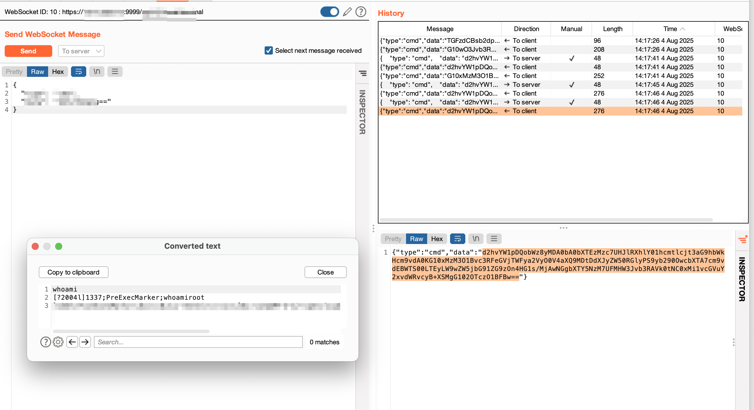
Task: Select highlighted To client row length 276
Action: tap(560, 111)
